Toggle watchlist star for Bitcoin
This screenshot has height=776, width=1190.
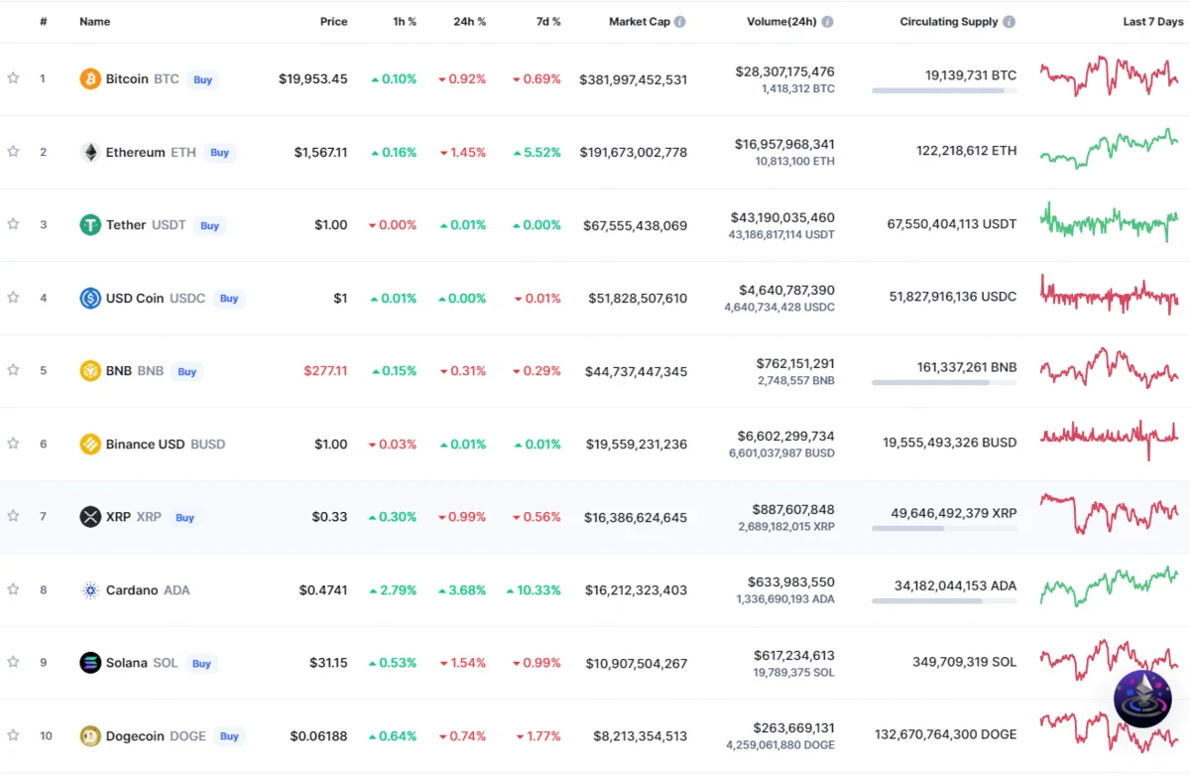coord(13,78)
